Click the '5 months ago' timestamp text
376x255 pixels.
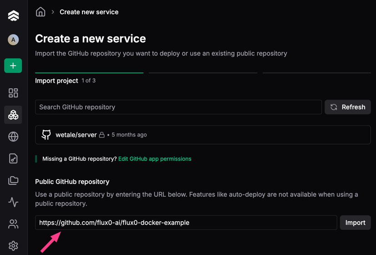tap(129, 135)
